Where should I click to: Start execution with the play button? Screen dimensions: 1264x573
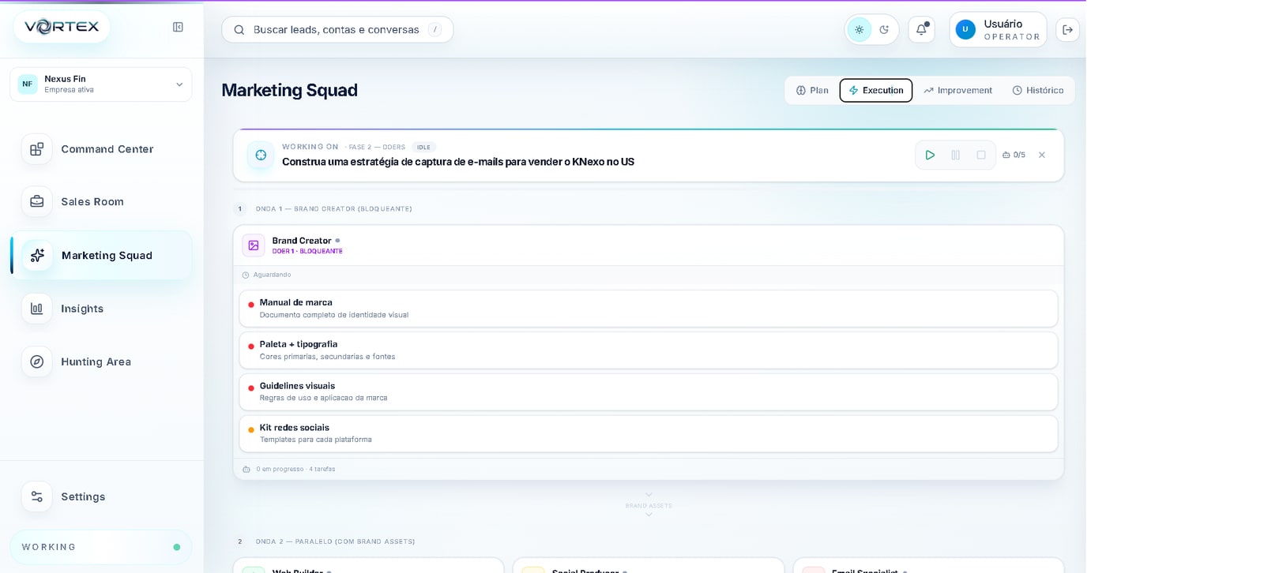930,155
